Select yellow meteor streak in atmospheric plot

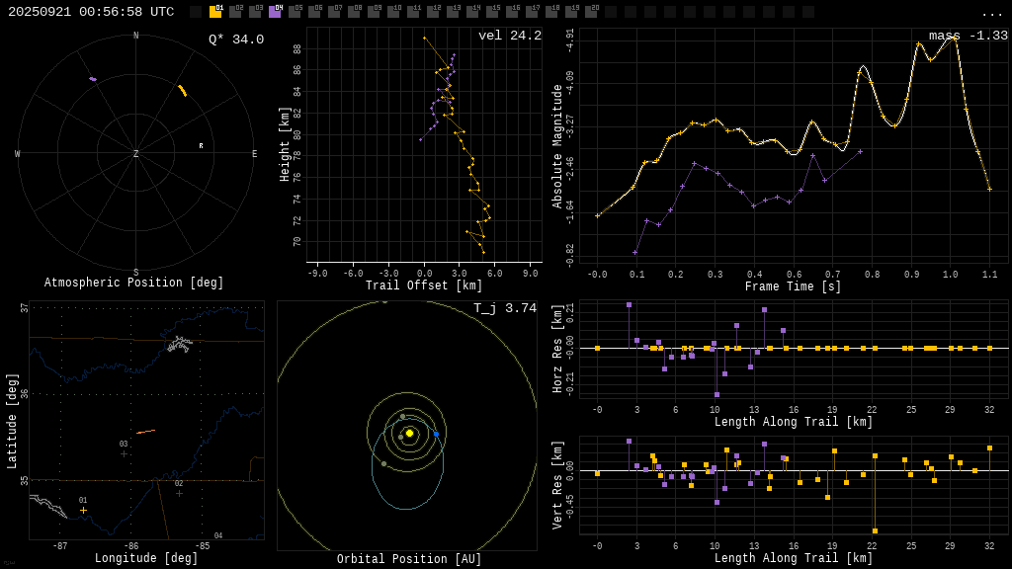pyautogui.click(x=182, y=91)
